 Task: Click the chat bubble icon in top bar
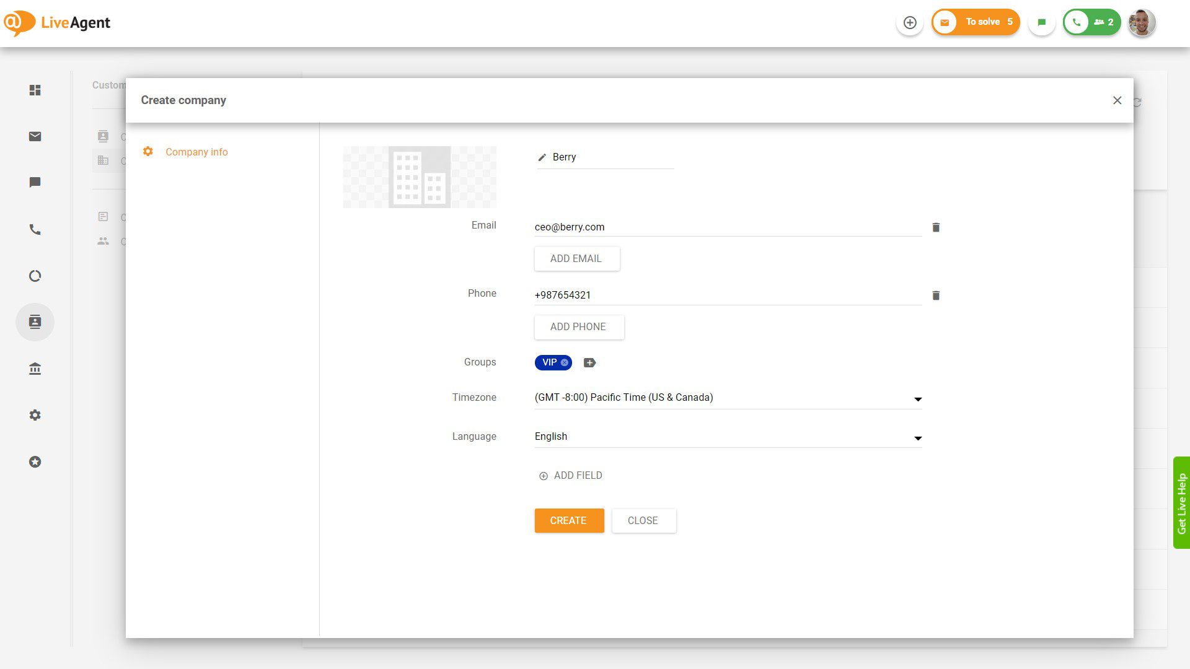click(x=1041, y=22)
